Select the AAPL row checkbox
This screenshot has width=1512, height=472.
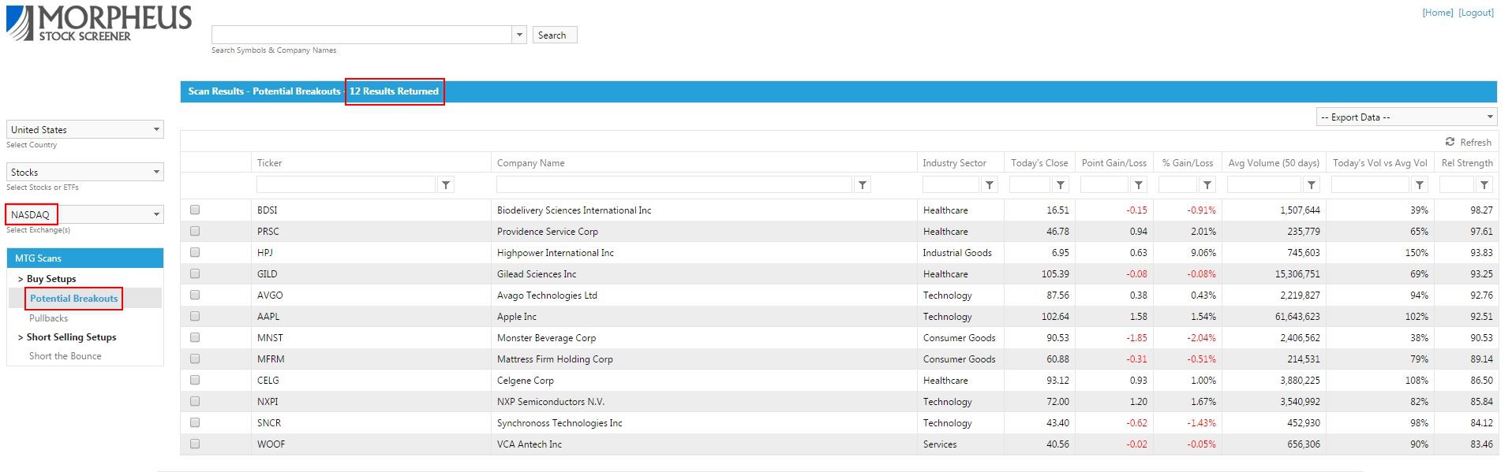pos(195,316)
